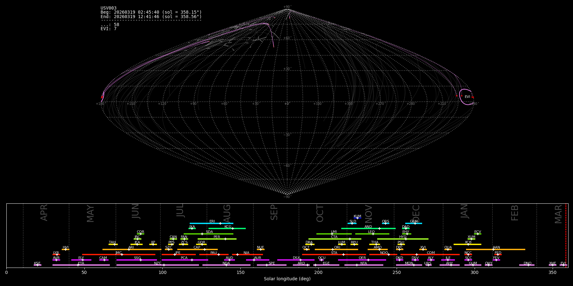Select the ETA shower label
This screenshot has height=286, width=573.
[x=81, y=263]
